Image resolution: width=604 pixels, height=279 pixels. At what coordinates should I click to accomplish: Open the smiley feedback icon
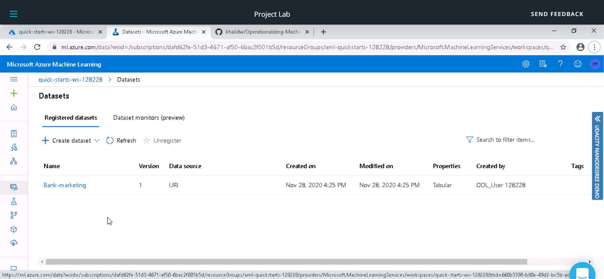coord(578,64)
